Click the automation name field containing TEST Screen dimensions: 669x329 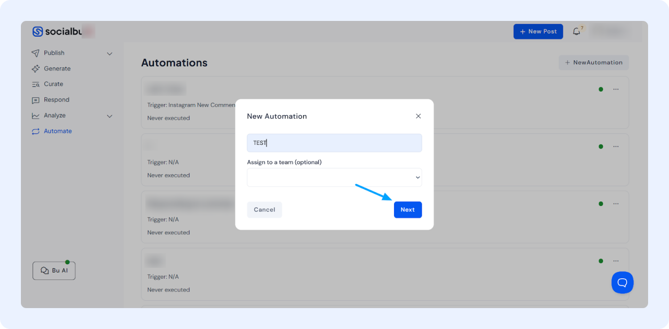tap(334, 143)
